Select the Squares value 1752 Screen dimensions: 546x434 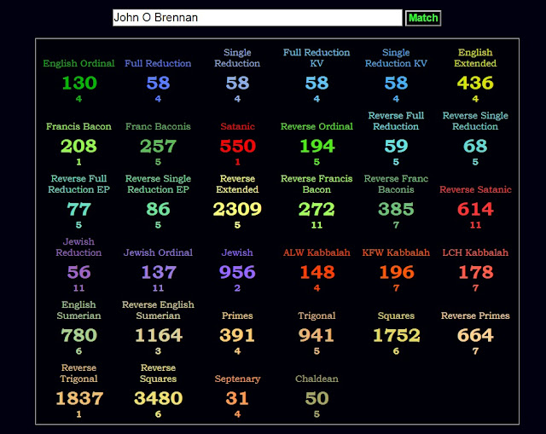396,335
